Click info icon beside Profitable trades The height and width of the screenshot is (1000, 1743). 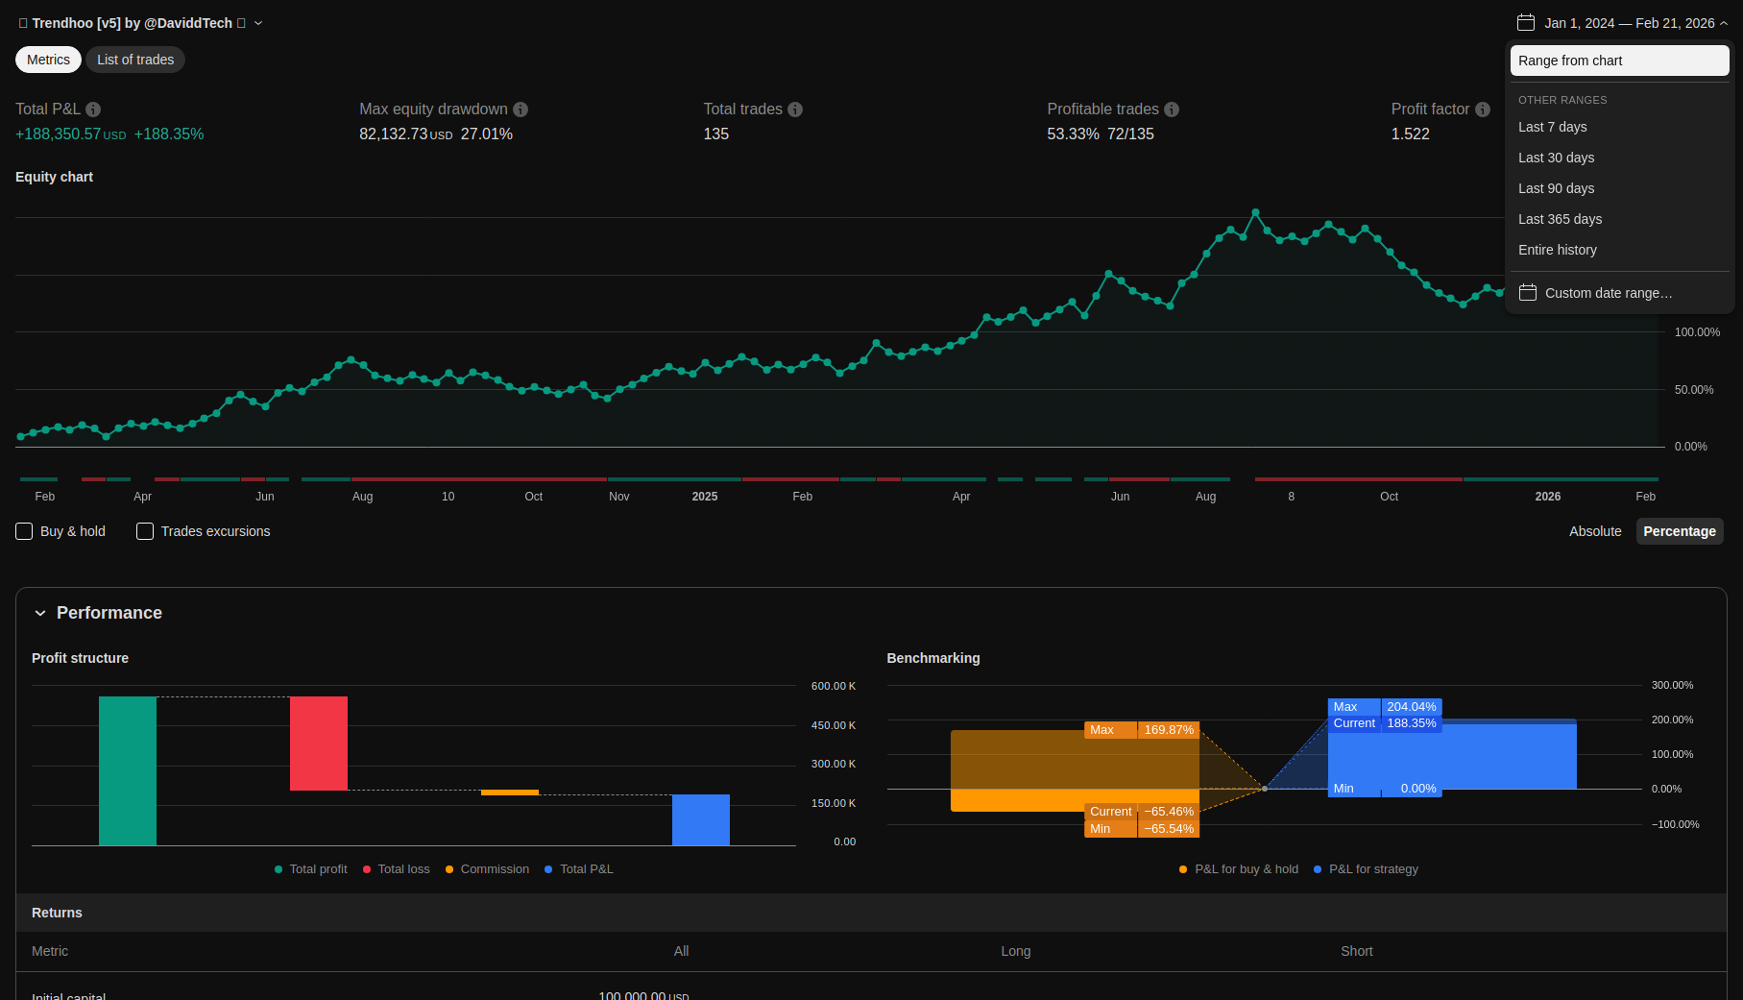point(1172,110)
